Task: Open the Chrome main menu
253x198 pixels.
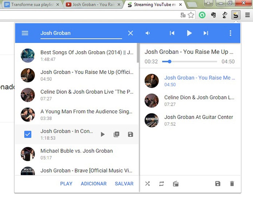Action: click(248, 15)
